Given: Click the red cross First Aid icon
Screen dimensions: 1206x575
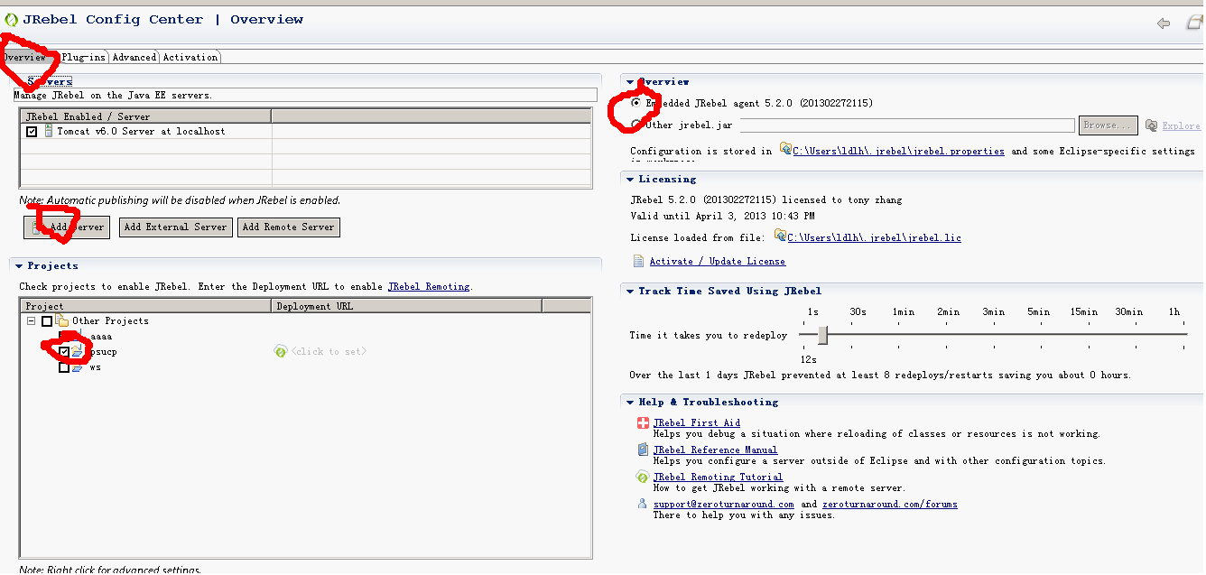Looking at the screenshot, I should (643, 422).
